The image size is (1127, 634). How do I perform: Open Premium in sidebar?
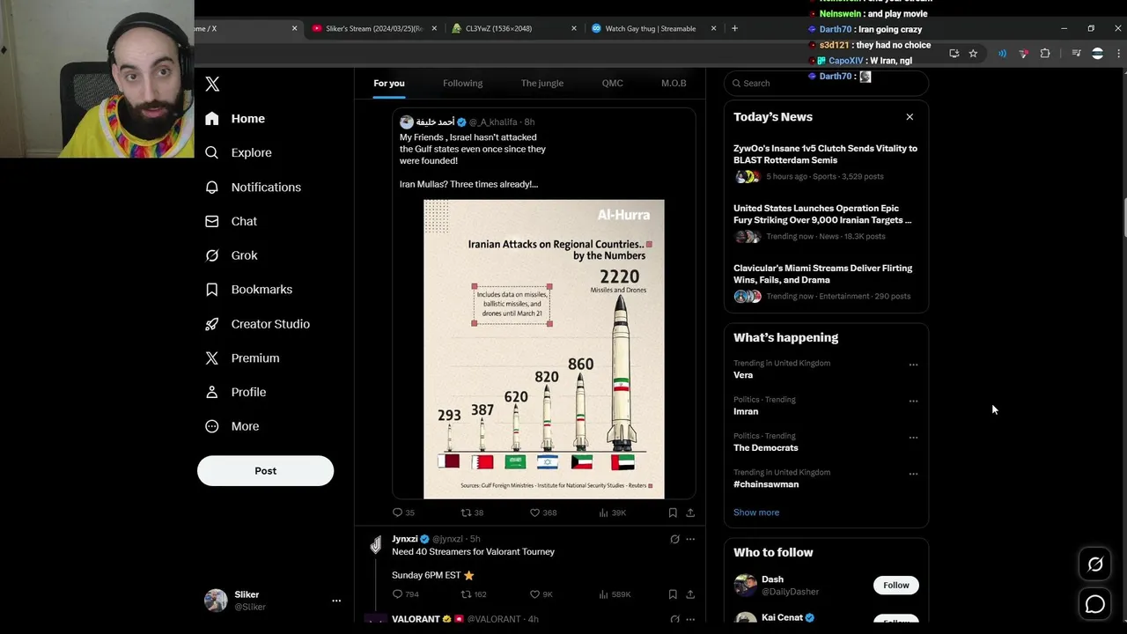[242, 358]
